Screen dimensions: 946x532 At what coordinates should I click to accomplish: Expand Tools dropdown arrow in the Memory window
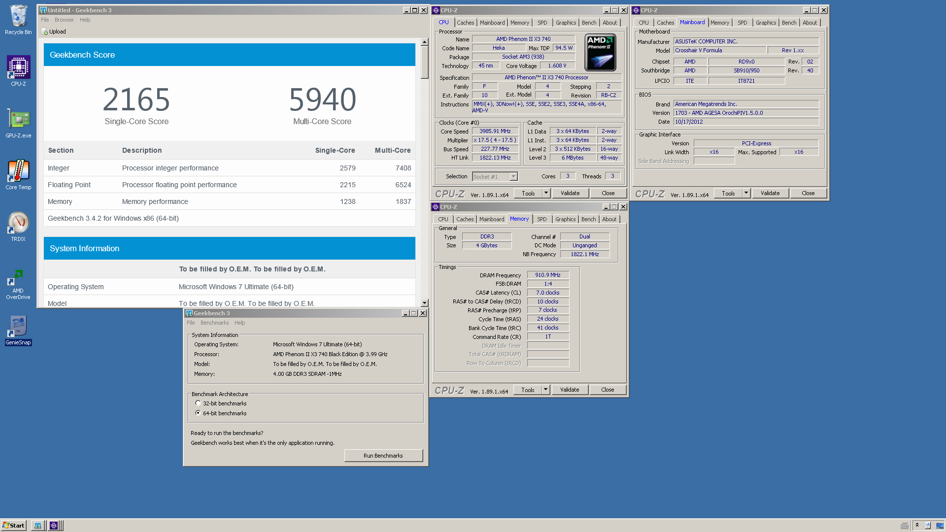pos(545,390)
